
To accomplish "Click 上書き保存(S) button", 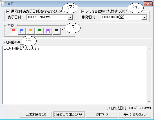I will coord(36,114).
